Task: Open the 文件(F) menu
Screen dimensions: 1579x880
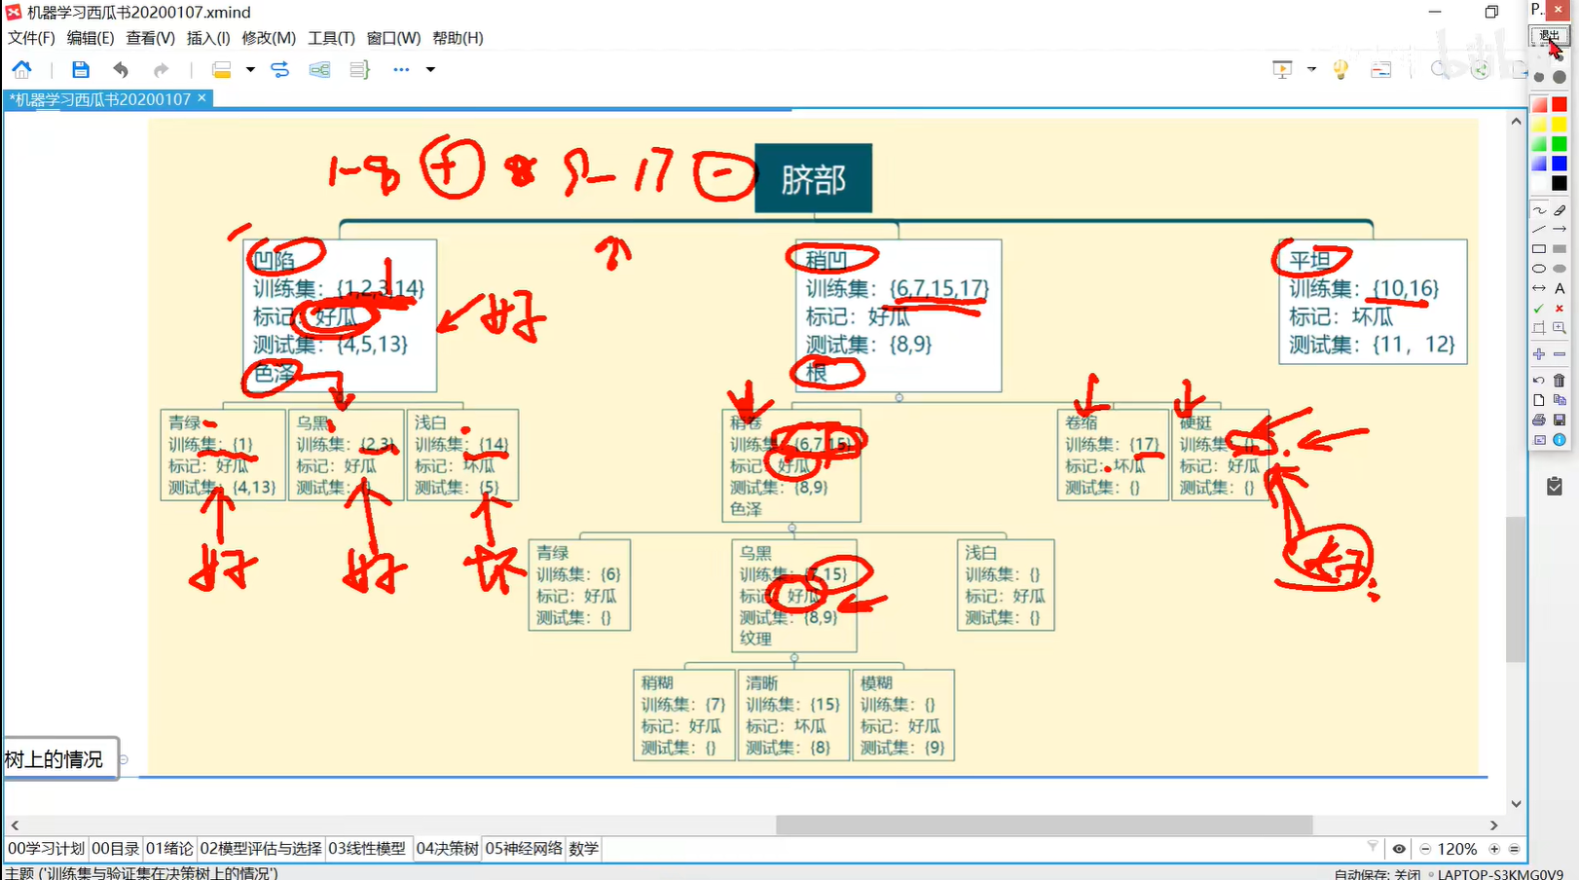Action: point(31,38)
